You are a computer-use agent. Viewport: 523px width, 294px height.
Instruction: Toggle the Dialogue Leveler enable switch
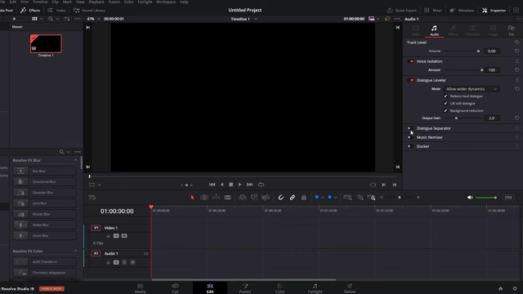410,80
